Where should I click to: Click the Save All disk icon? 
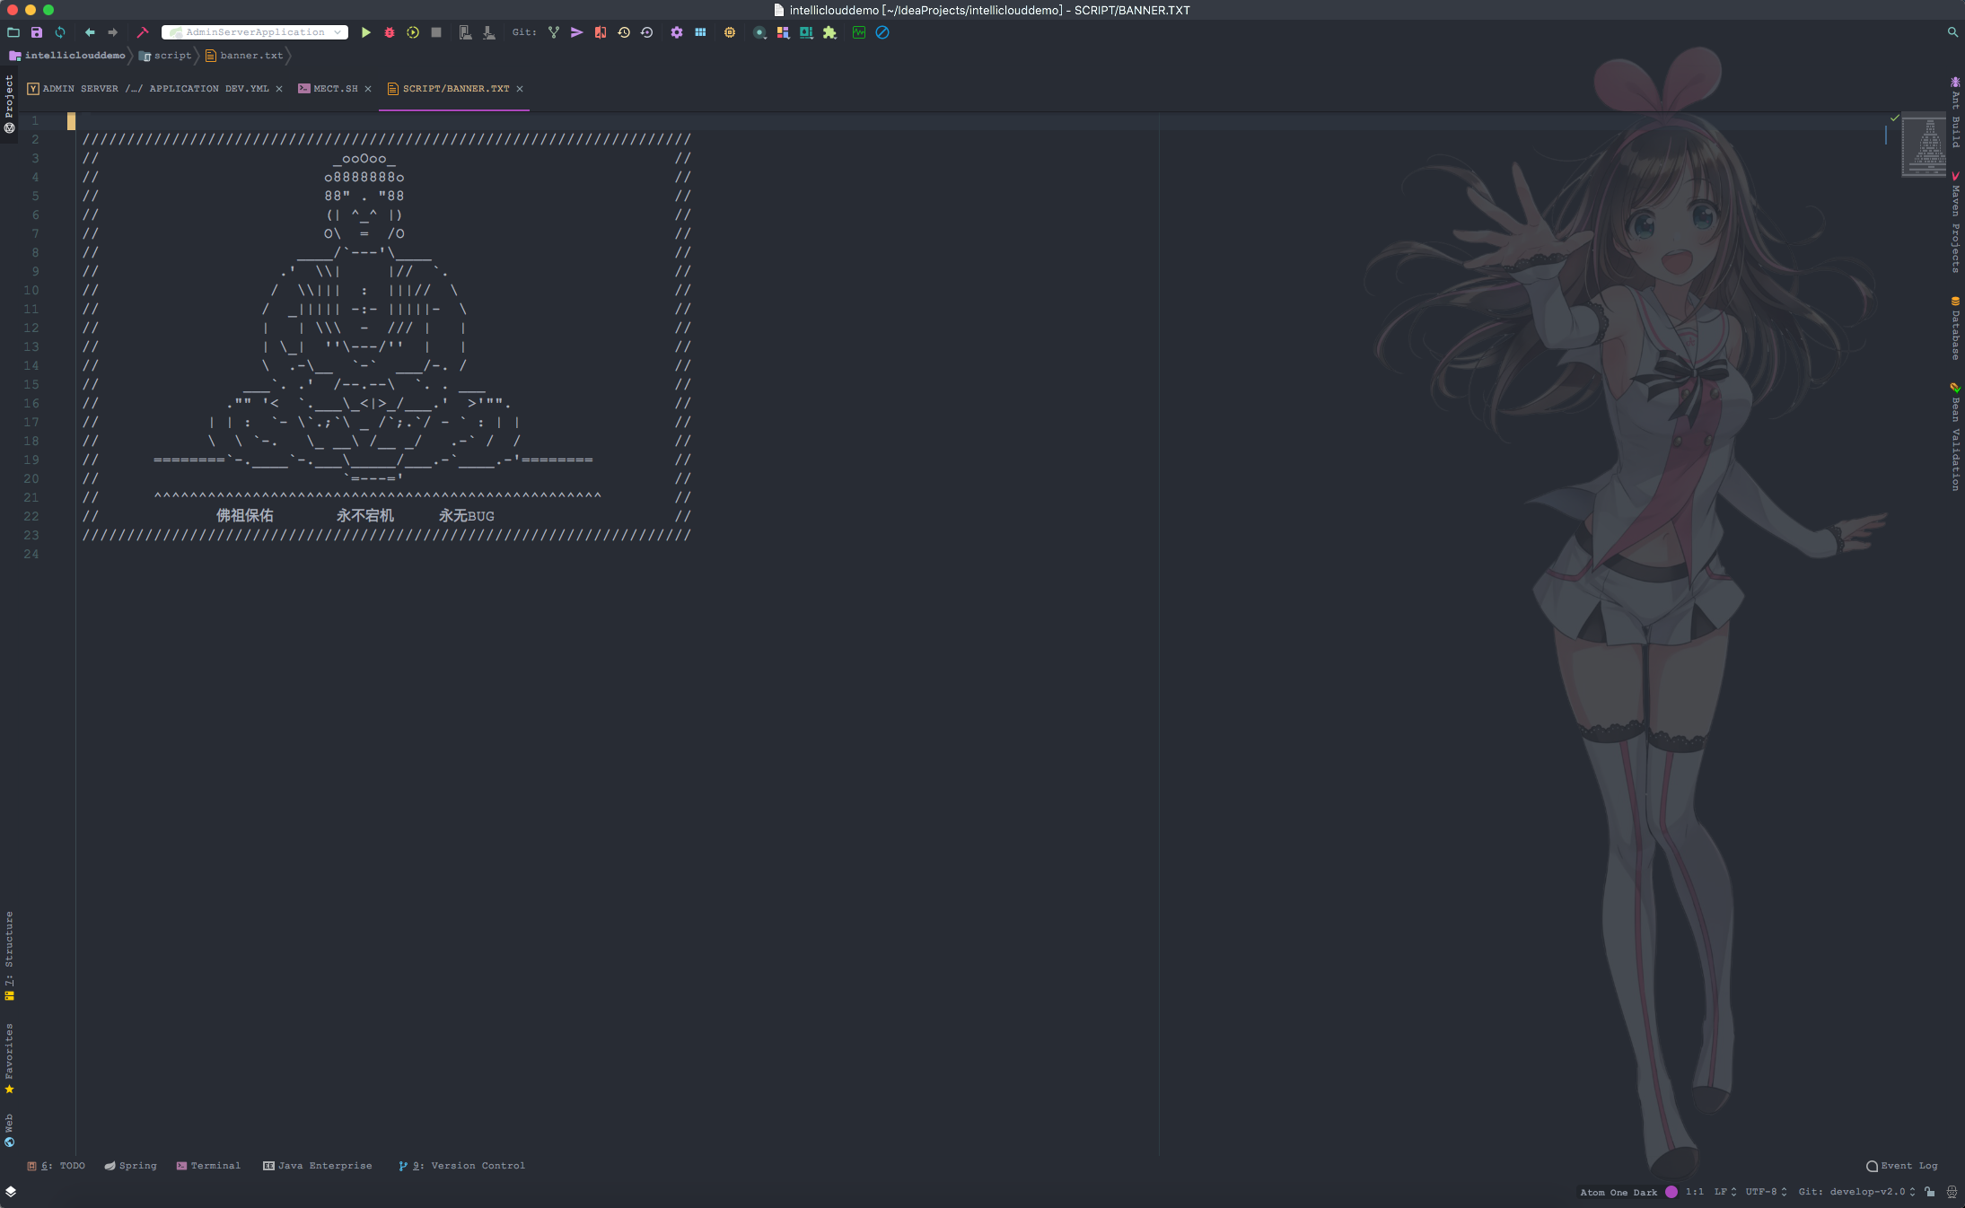37,32
